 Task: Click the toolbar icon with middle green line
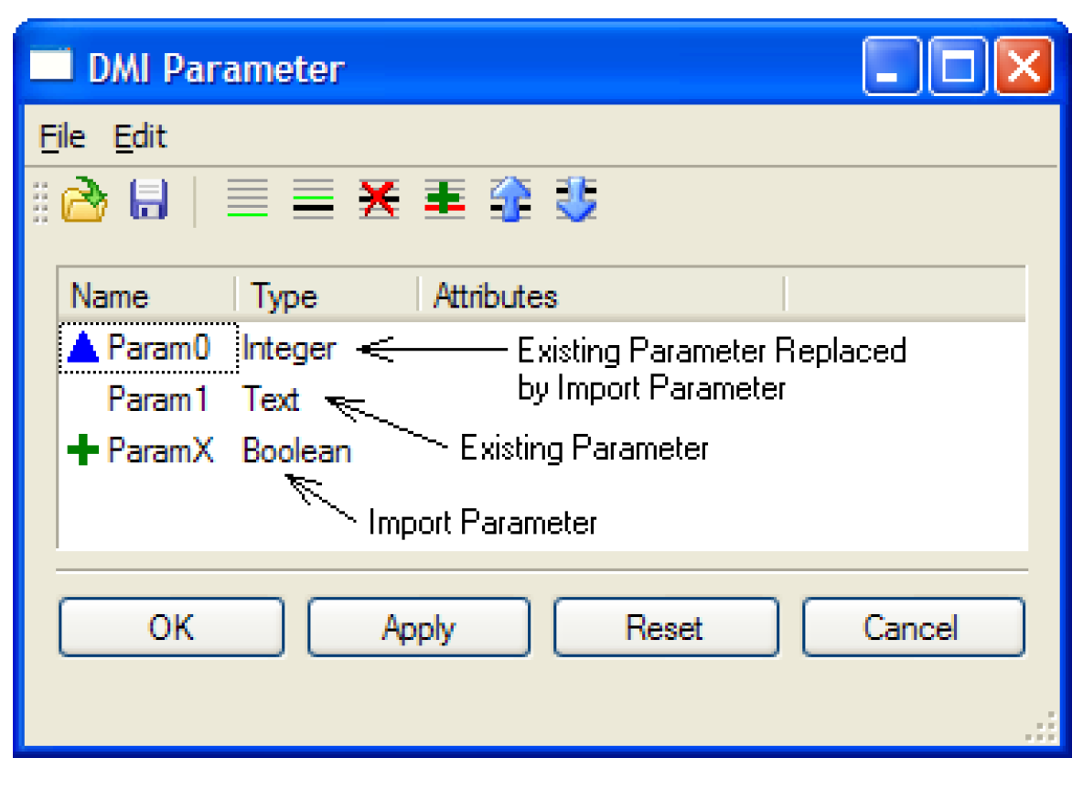313,200
